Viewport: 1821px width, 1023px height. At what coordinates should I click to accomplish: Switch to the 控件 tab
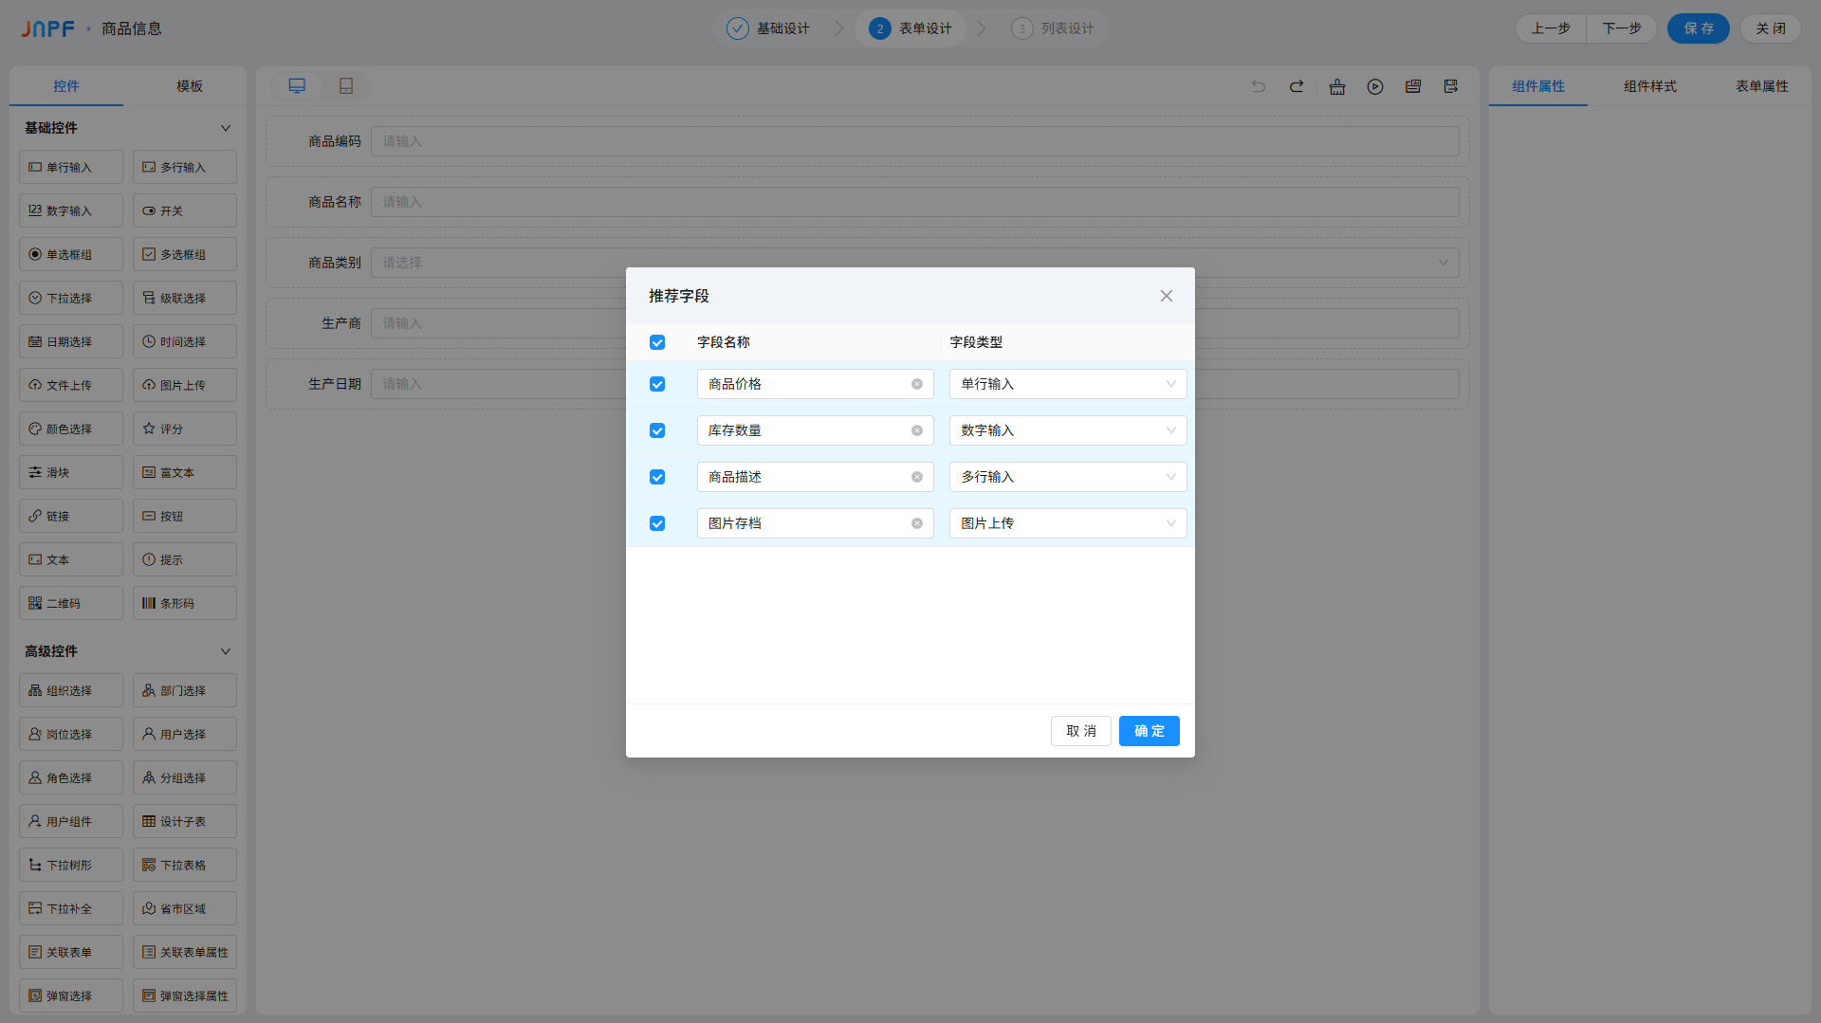[x=66, y=86]
